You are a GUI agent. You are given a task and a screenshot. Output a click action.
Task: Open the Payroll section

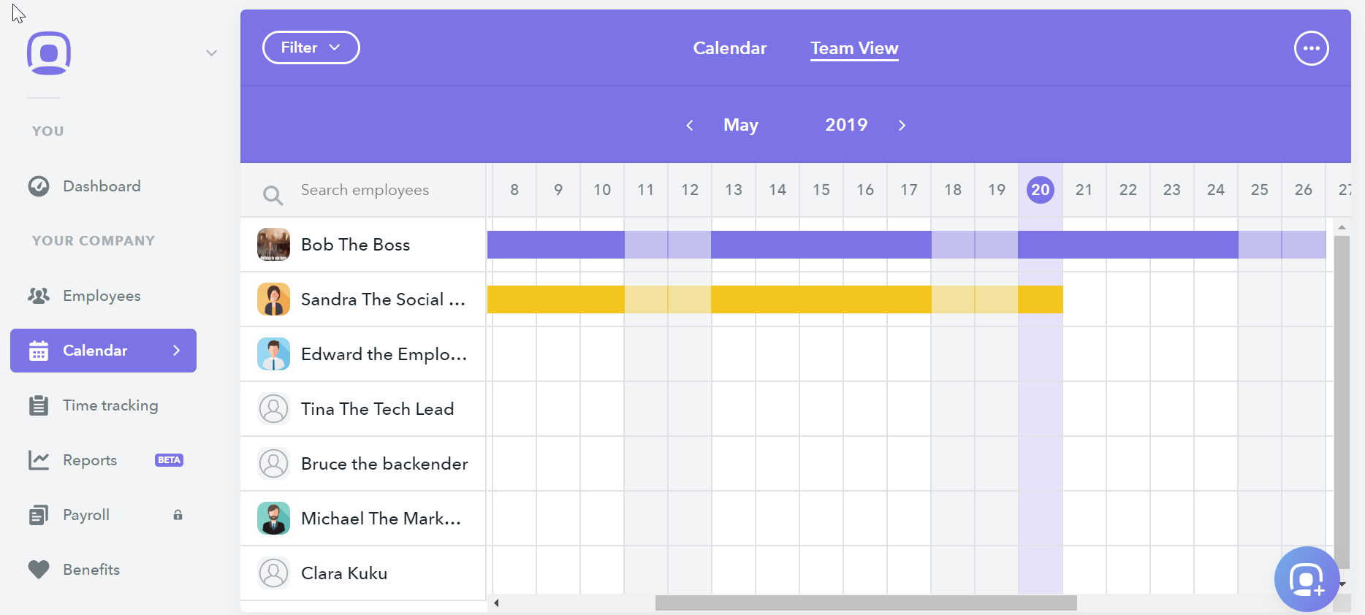86,515
